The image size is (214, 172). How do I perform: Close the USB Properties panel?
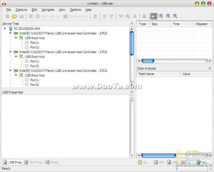[132, 92]
